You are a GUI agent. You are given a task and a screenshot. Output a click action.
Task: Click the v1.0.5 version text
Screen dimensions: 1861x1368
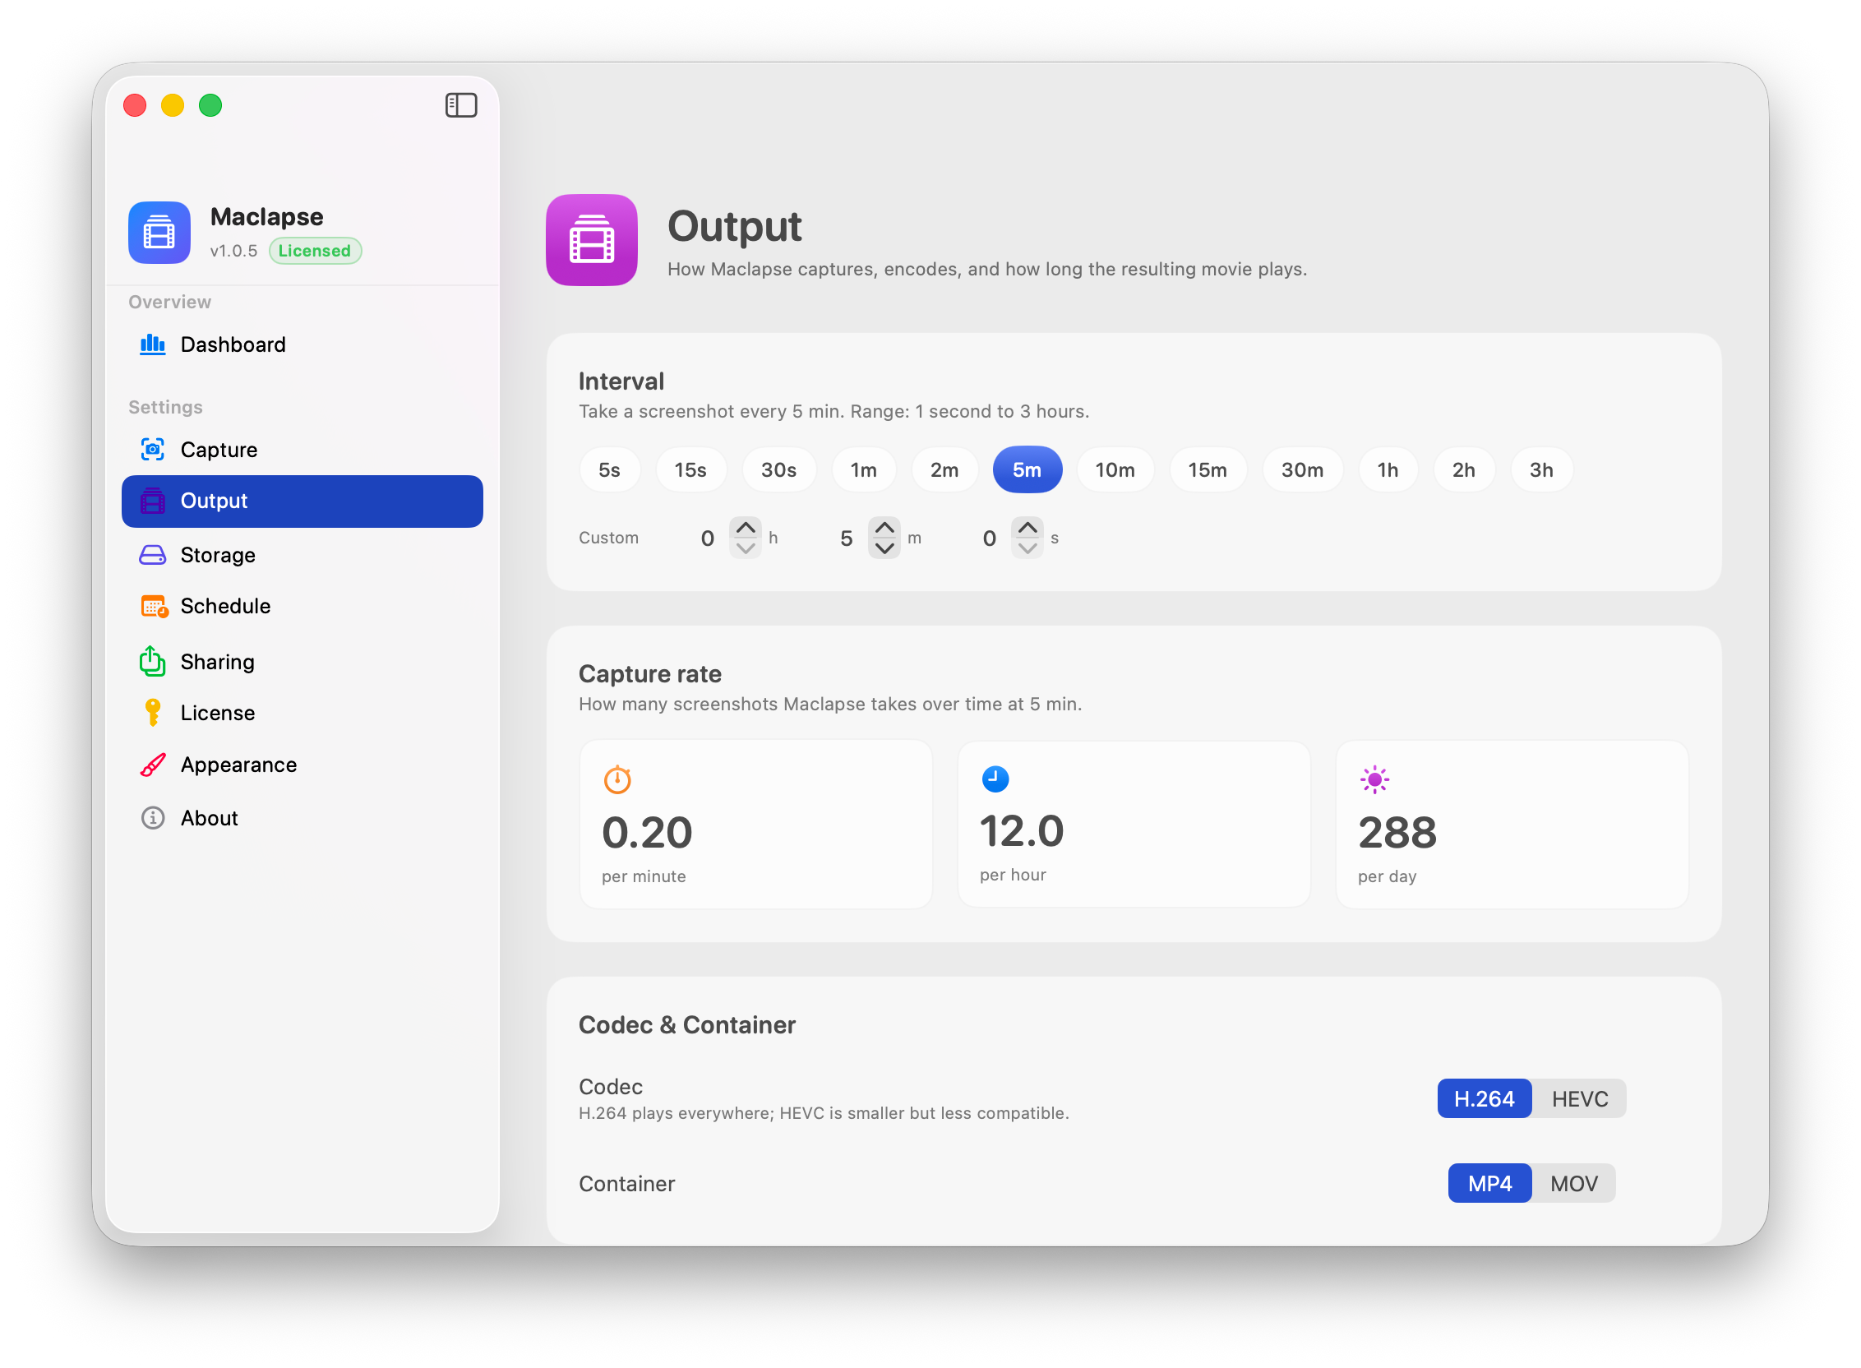pyautogui.click(x=233, y=251)
